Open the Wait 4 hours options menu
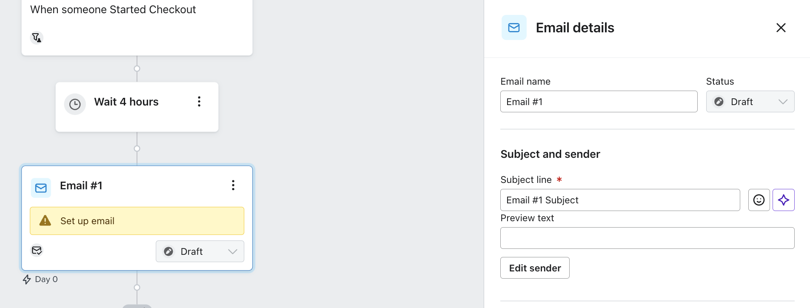Image resolution: width=810 pixels, height=308 pixels. 199,102
